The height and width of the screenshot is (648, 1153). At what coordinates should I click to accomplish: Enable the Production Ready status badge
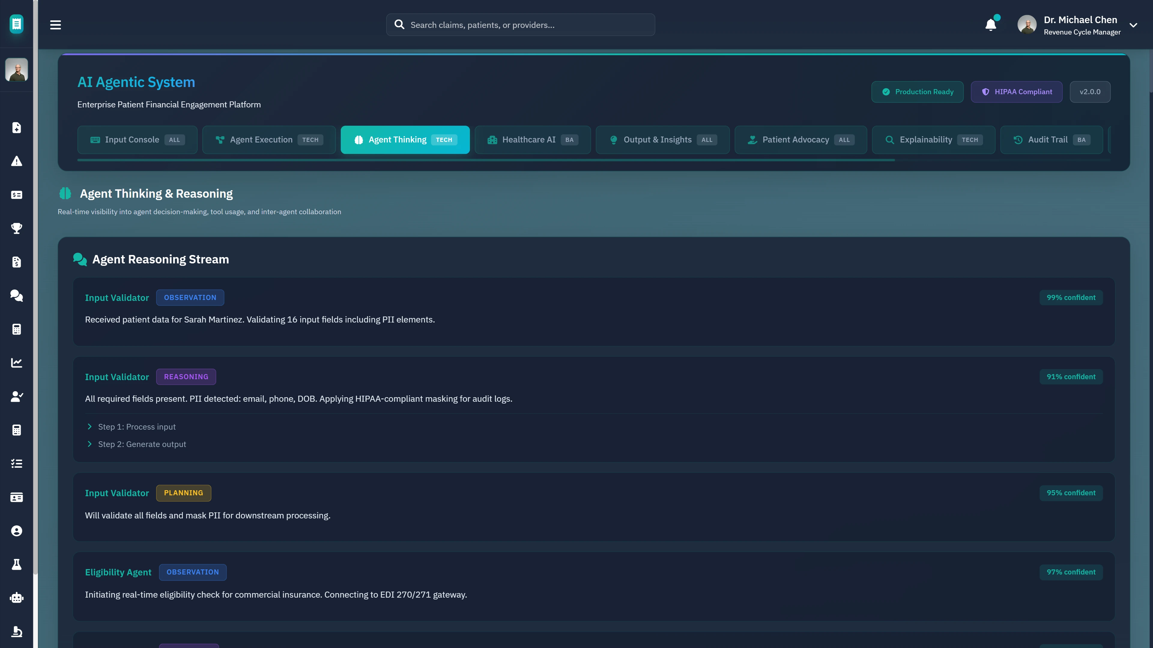[917, 92]
